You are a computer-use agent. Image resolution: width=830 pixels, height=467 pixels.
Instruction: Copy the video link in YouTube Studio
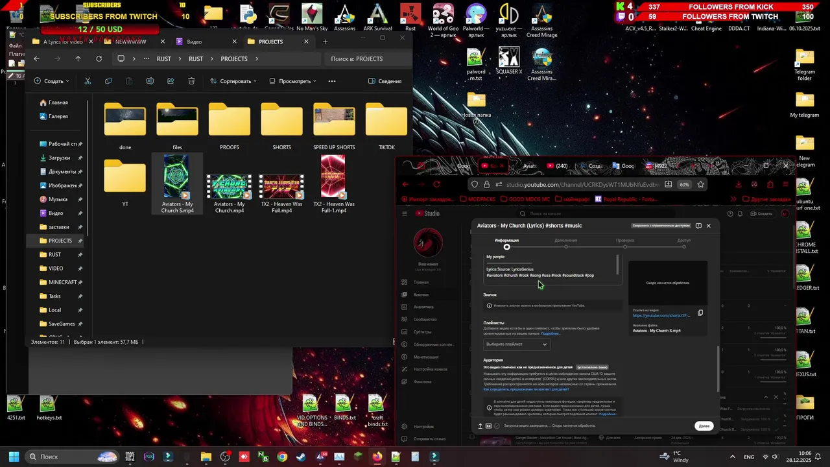700,313
